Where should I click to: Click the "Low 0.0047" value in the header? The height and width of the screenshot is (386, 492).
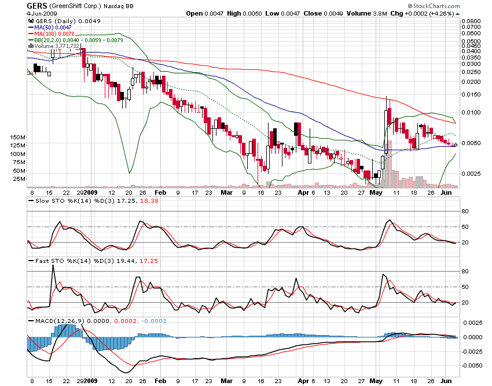(x=282, y=13)
